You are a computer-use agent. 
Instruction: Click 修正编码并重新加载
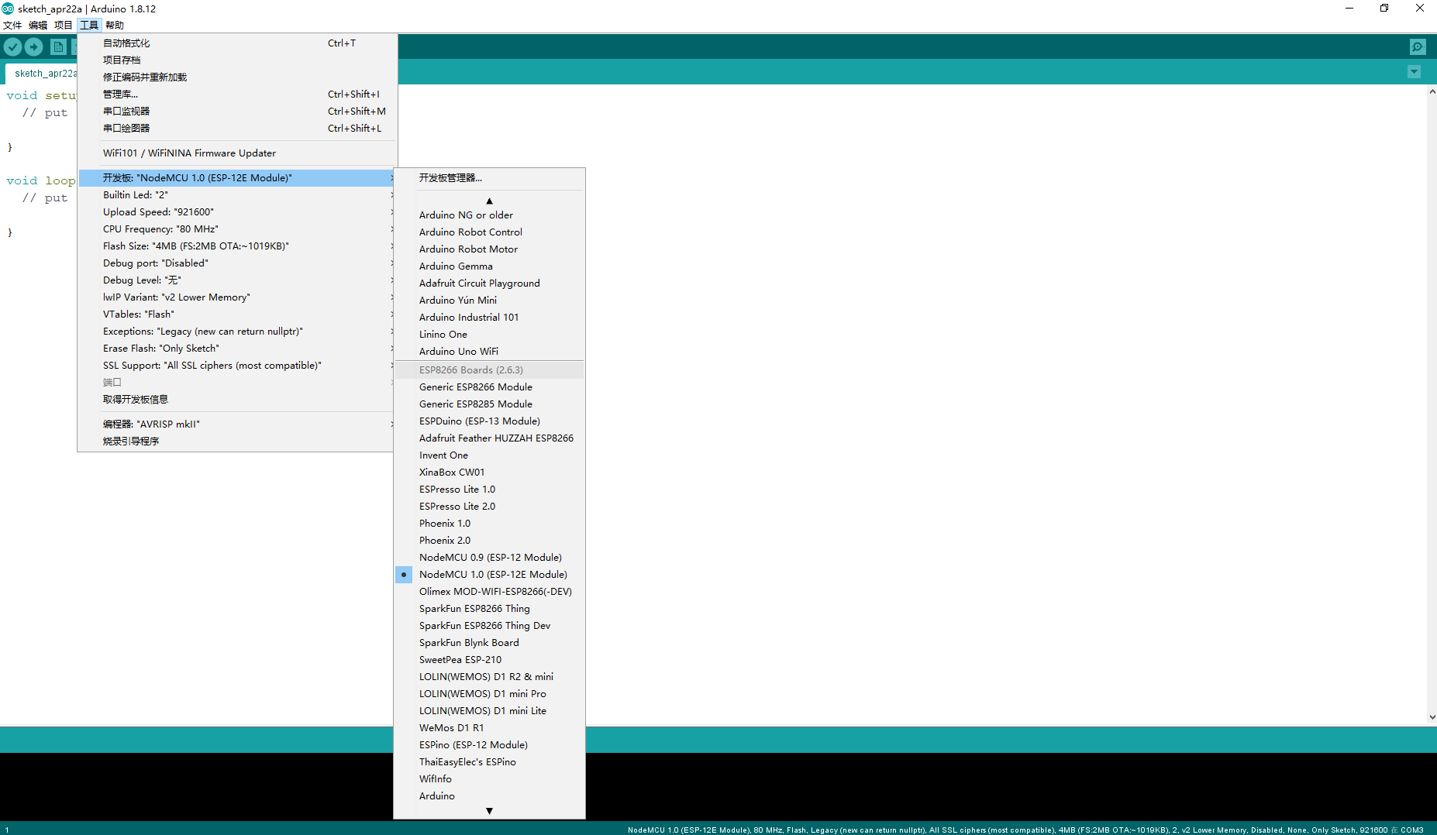point(238,77)
